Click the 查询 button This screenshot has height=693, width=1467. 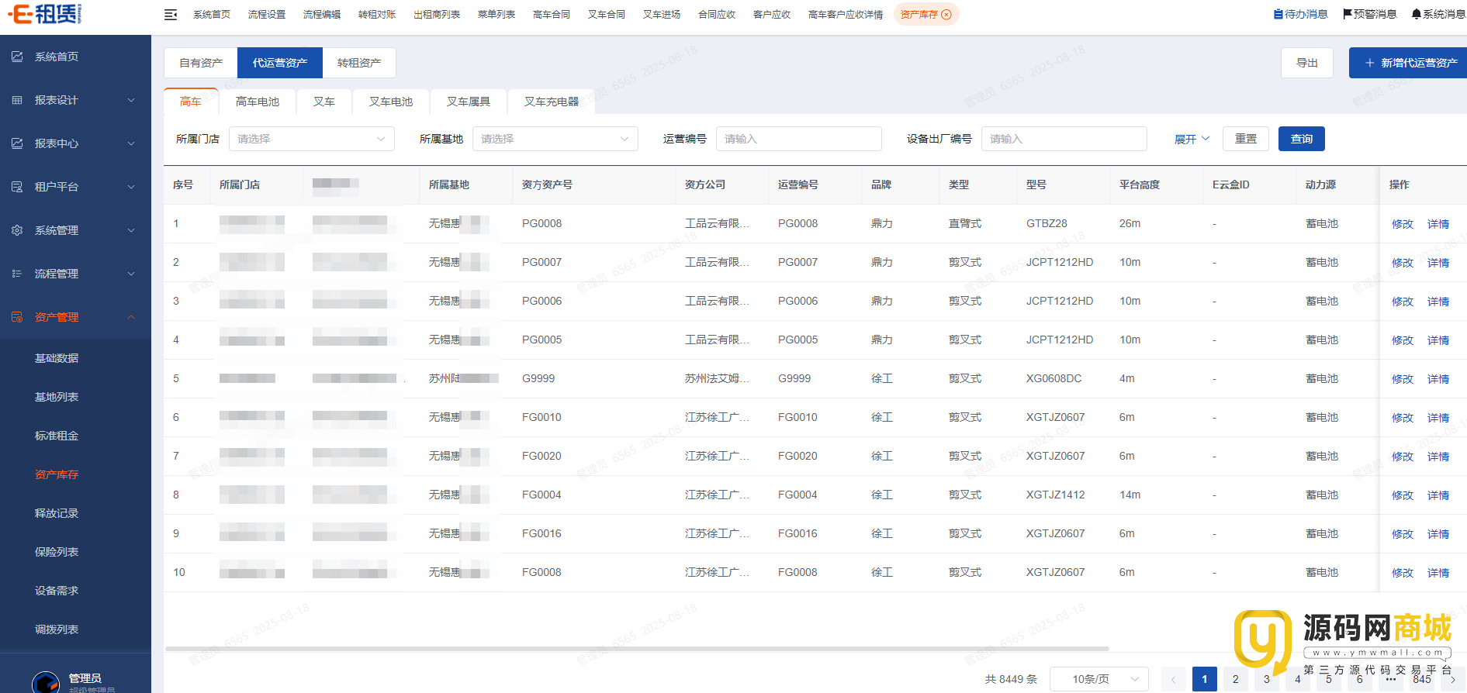(x=1301, y=139)
